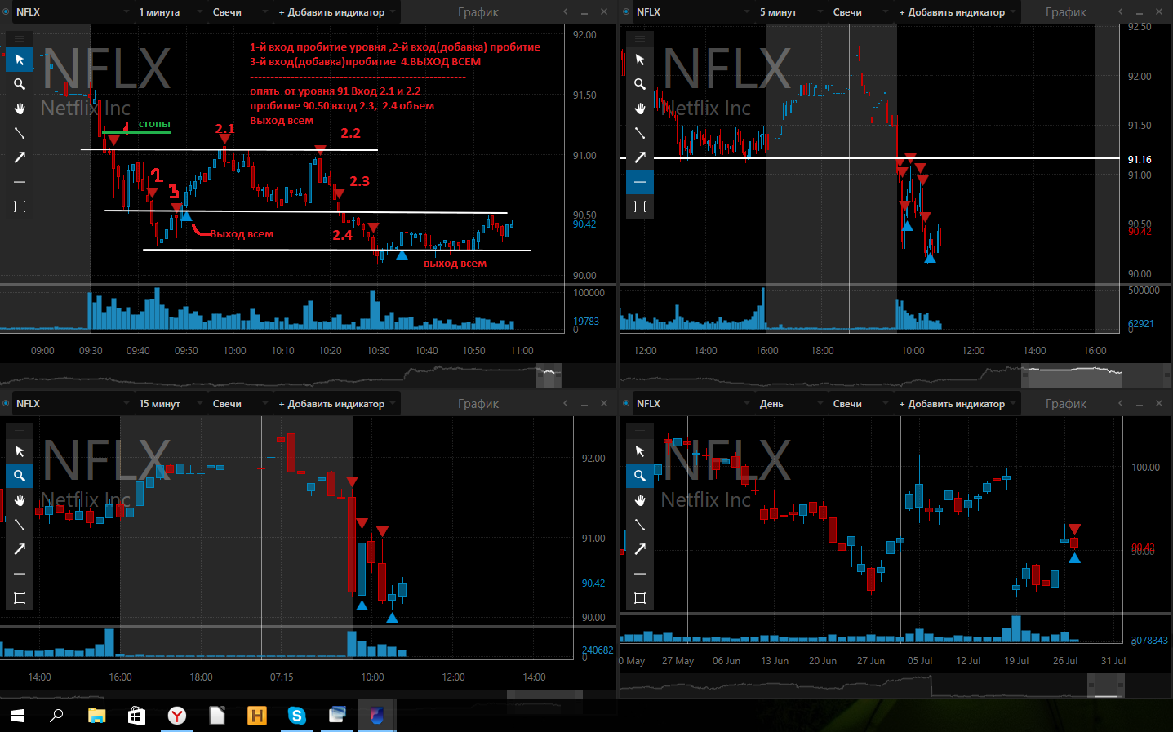1173x732 pixels.
Task: Click the pointer tool in the 5 минут chart
Action: pos(640,60)
